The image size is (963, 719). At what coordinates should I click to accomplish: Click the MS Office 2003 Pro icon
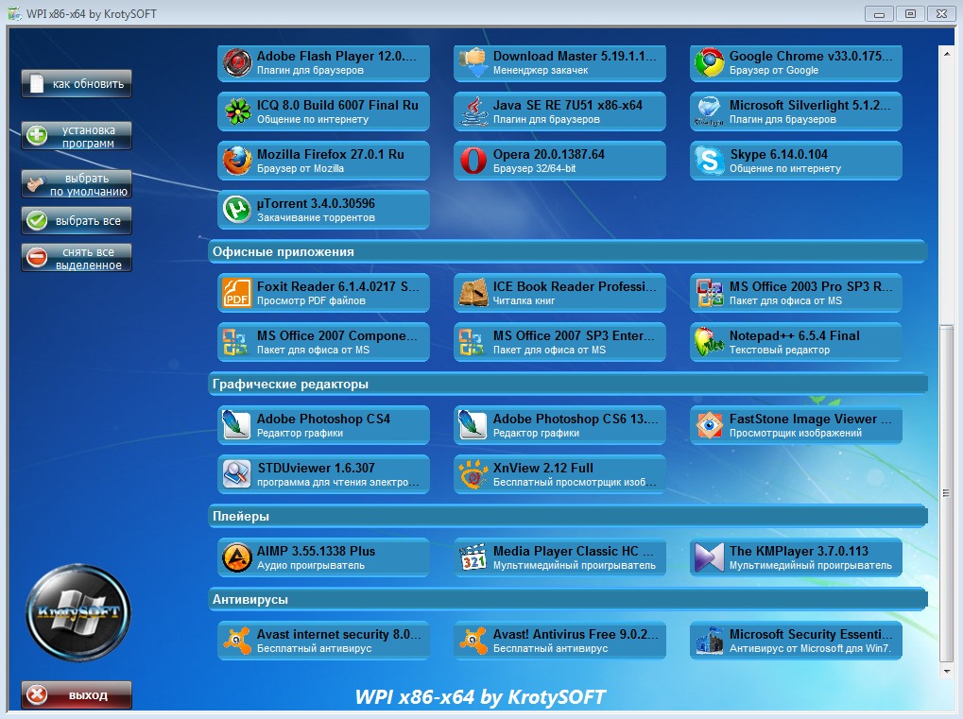pos(710,293)
